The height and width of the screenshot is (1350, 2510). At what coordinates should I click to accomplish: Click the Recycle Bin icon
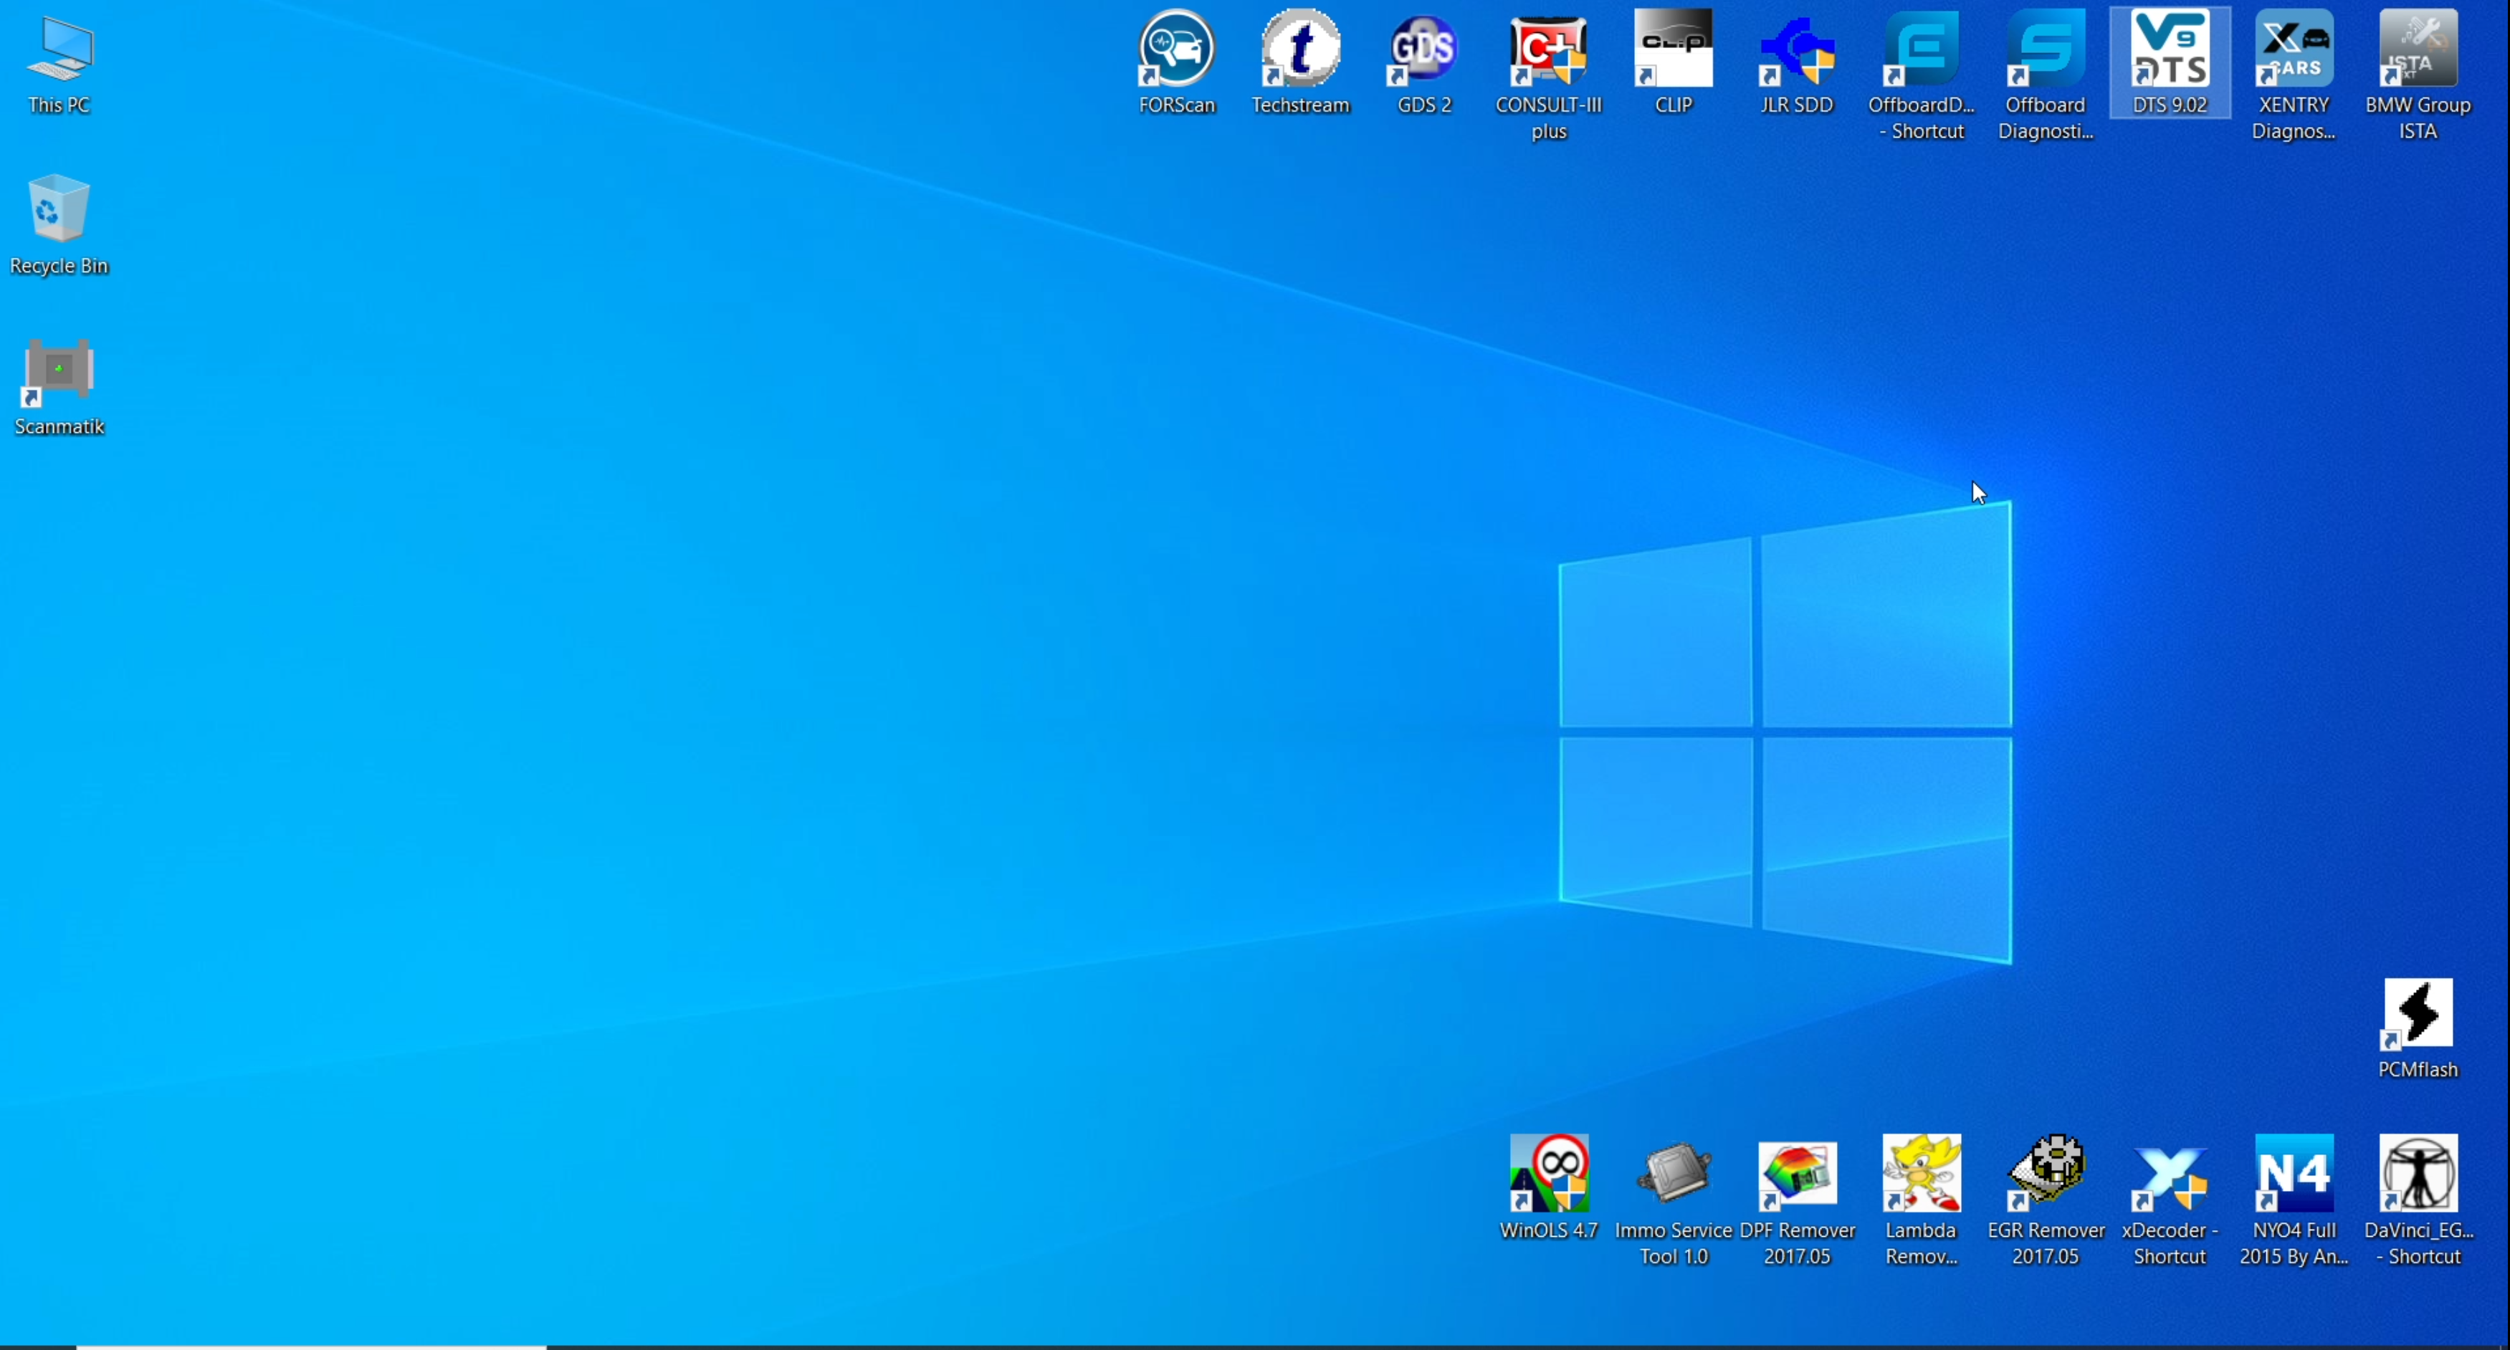tap(59, 209)
